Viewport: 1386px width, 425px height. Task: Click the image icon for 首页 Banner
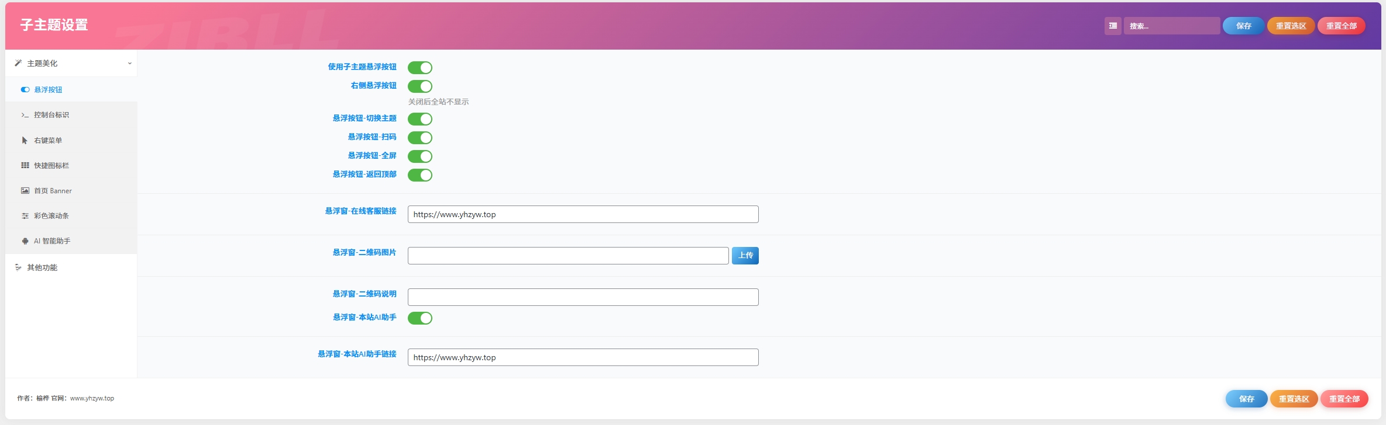(25, 191)
